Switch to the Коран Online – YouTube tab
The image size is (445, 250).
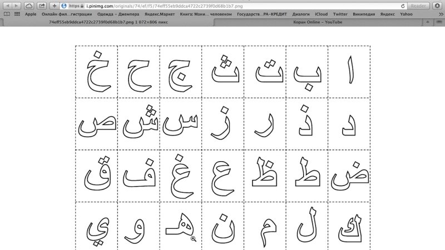317,22
